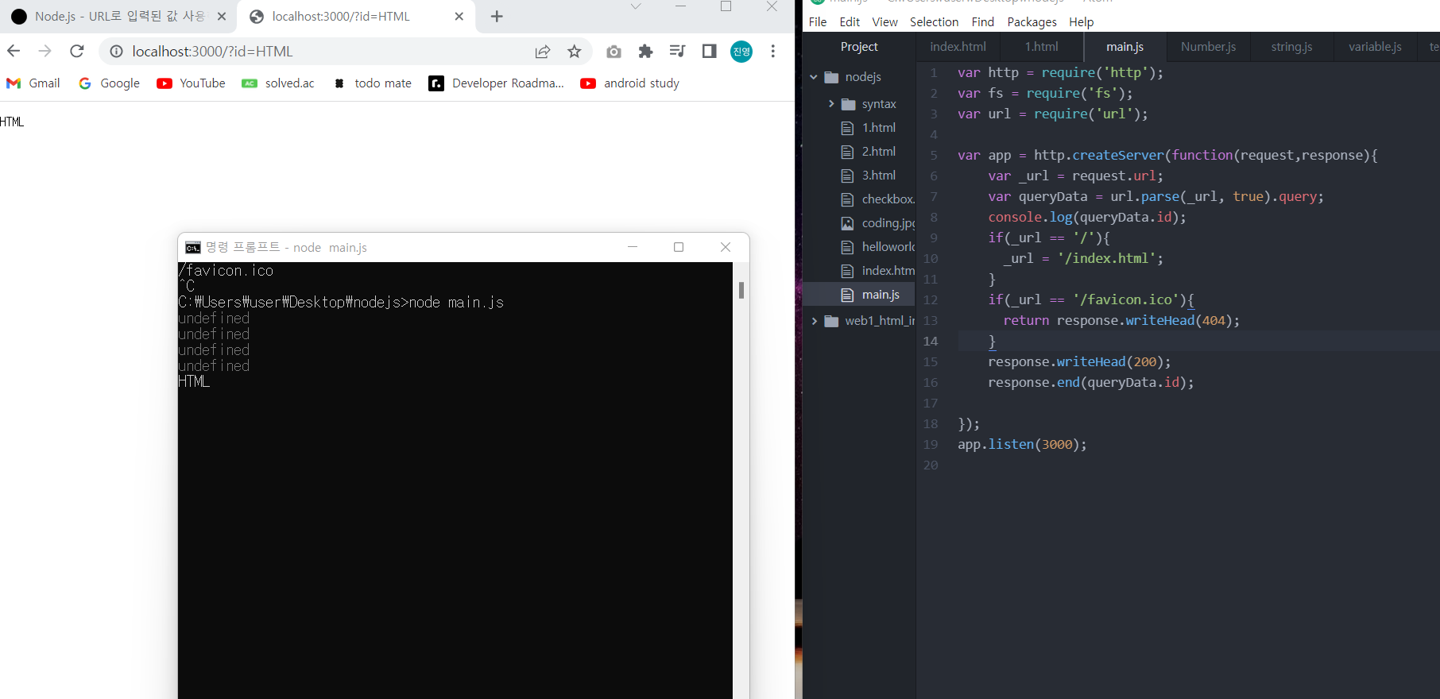
Task: Open Atom Help menu
Action: [x=1081, y=22]
